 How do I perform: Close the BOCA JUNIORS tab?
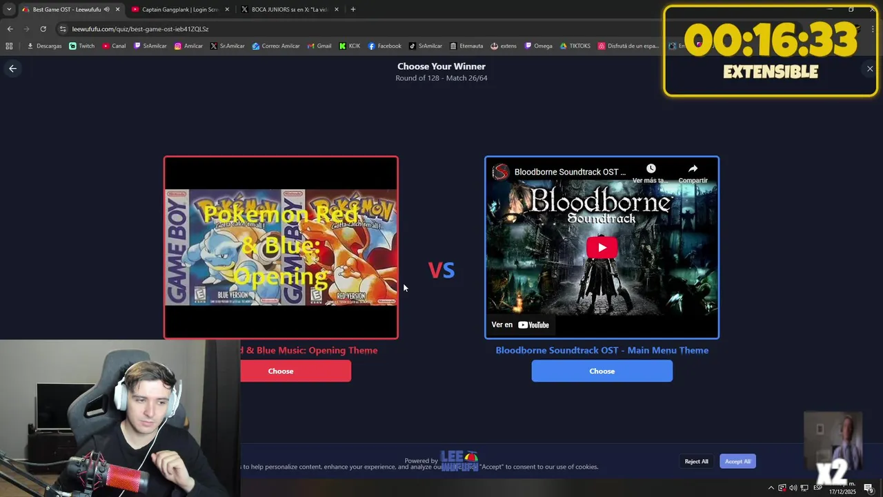[x=336, y=10]
